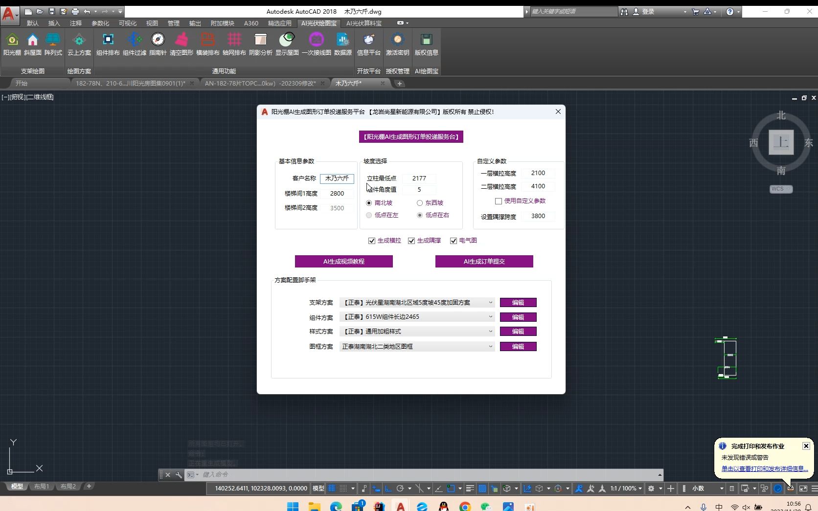Click 编辑 button for 支架方案
Screen dimensions: 818x511
(518, 303)
